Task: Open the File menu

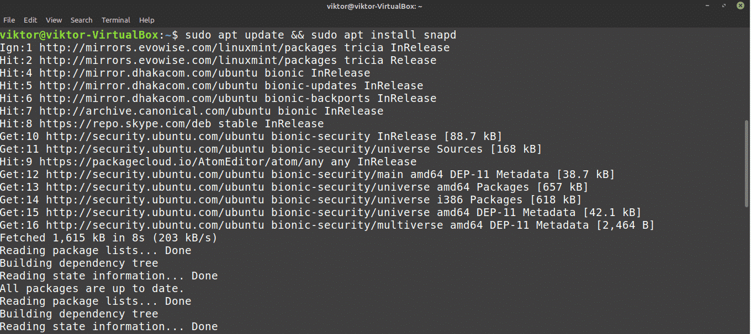Action: 9,20
